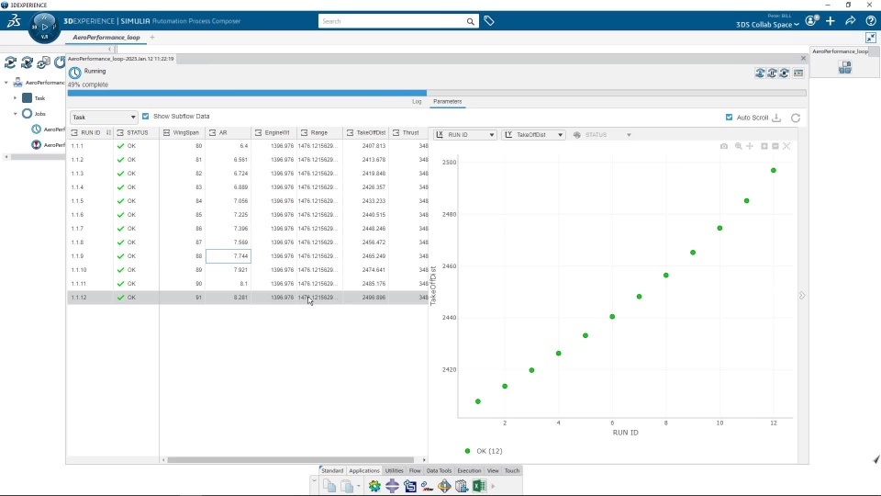Select the Isight diamond icon in the action bar
Image resolution: width=881 pixels, height=496 pixels.
point(444,486)
